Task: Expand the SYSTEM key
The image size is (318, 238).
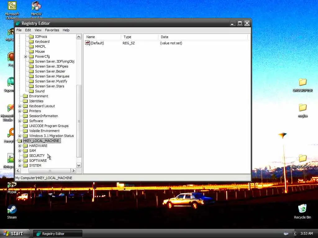Action: click(20, 165)
